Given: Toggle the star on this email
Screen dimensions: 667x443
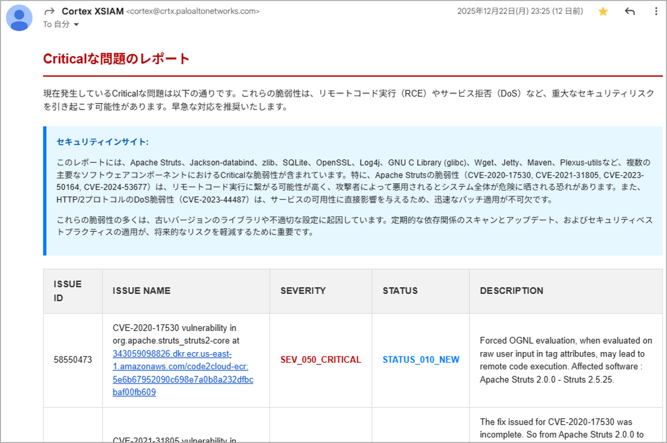Looking at the screenshot, I should point(603,12).
